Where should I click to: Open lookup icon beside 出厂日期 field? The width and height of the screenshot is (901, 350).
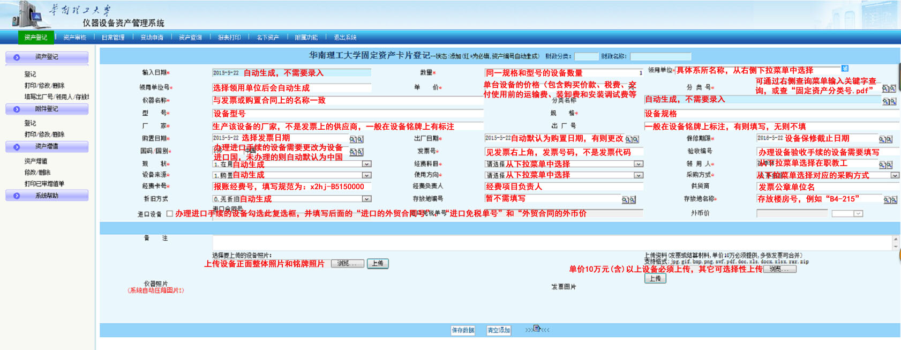click(x=632, y=139)
